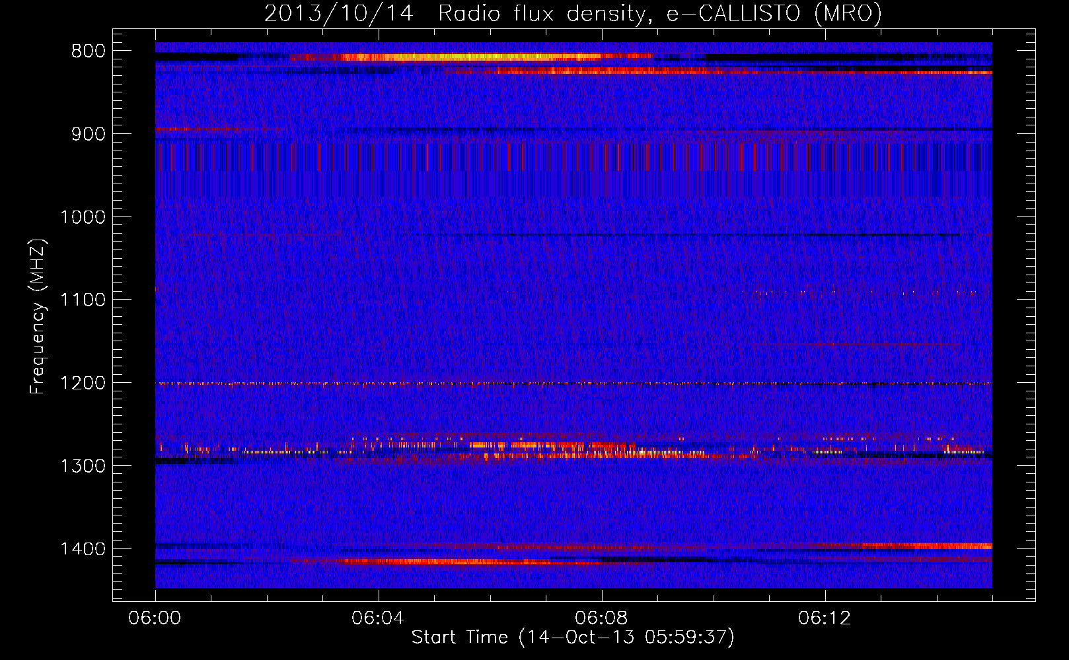Click the 'Frequency (MHZ)' axis label
Image resolution: width=1069 pixels, height=660 pixels.
[38, 316]
